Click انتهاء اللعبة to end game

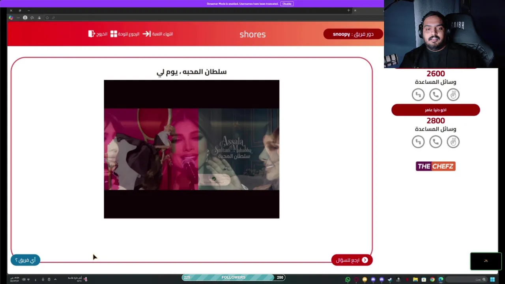[162, 34]
